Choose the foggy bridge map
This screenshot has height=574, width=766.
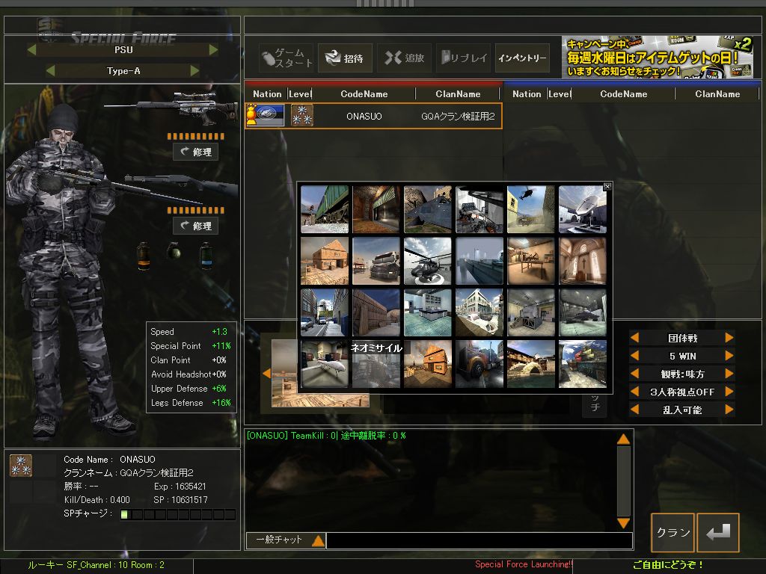tap(479, 261)
